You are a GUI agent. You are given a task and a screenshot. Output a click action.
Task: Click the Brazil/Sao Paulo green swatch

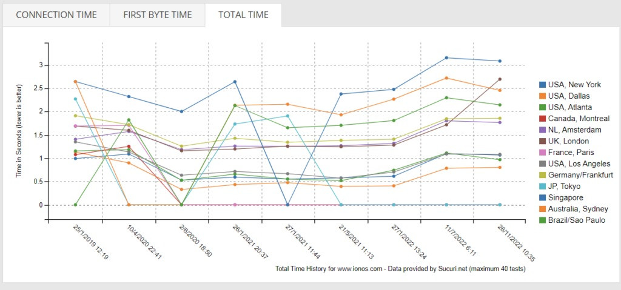coord(543,220)
